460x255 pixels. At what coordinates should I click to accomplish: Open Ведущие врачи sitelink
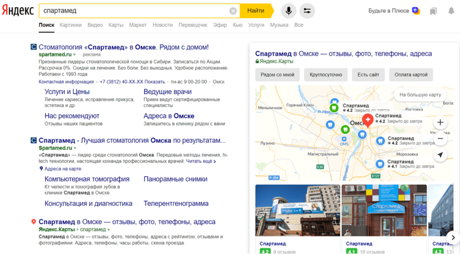click(x=168, y=92)
